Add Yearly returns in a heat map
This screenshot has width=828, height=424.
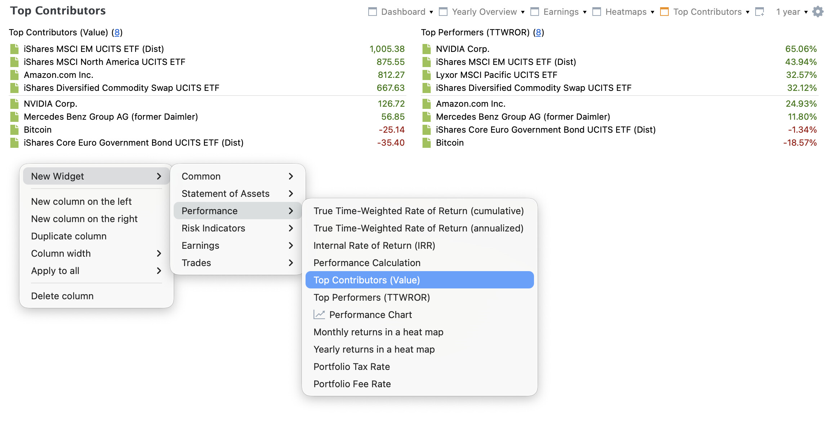(420, 349)
